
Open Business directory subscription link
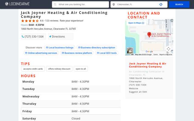click(97, 47)
